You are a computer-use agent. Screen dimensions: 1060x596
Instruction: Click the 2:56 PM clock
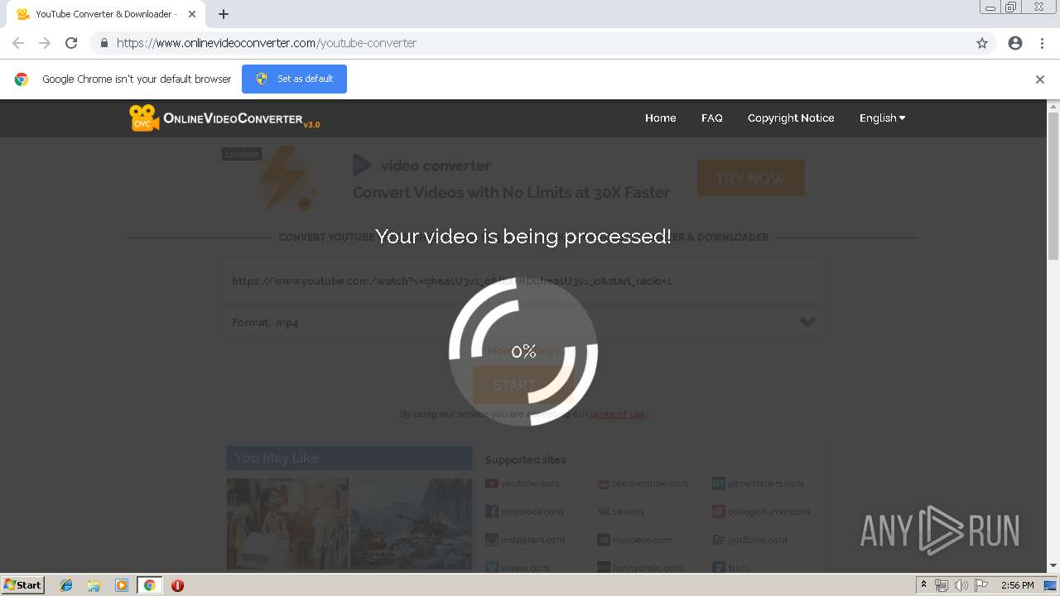[x=1017, y=585]
